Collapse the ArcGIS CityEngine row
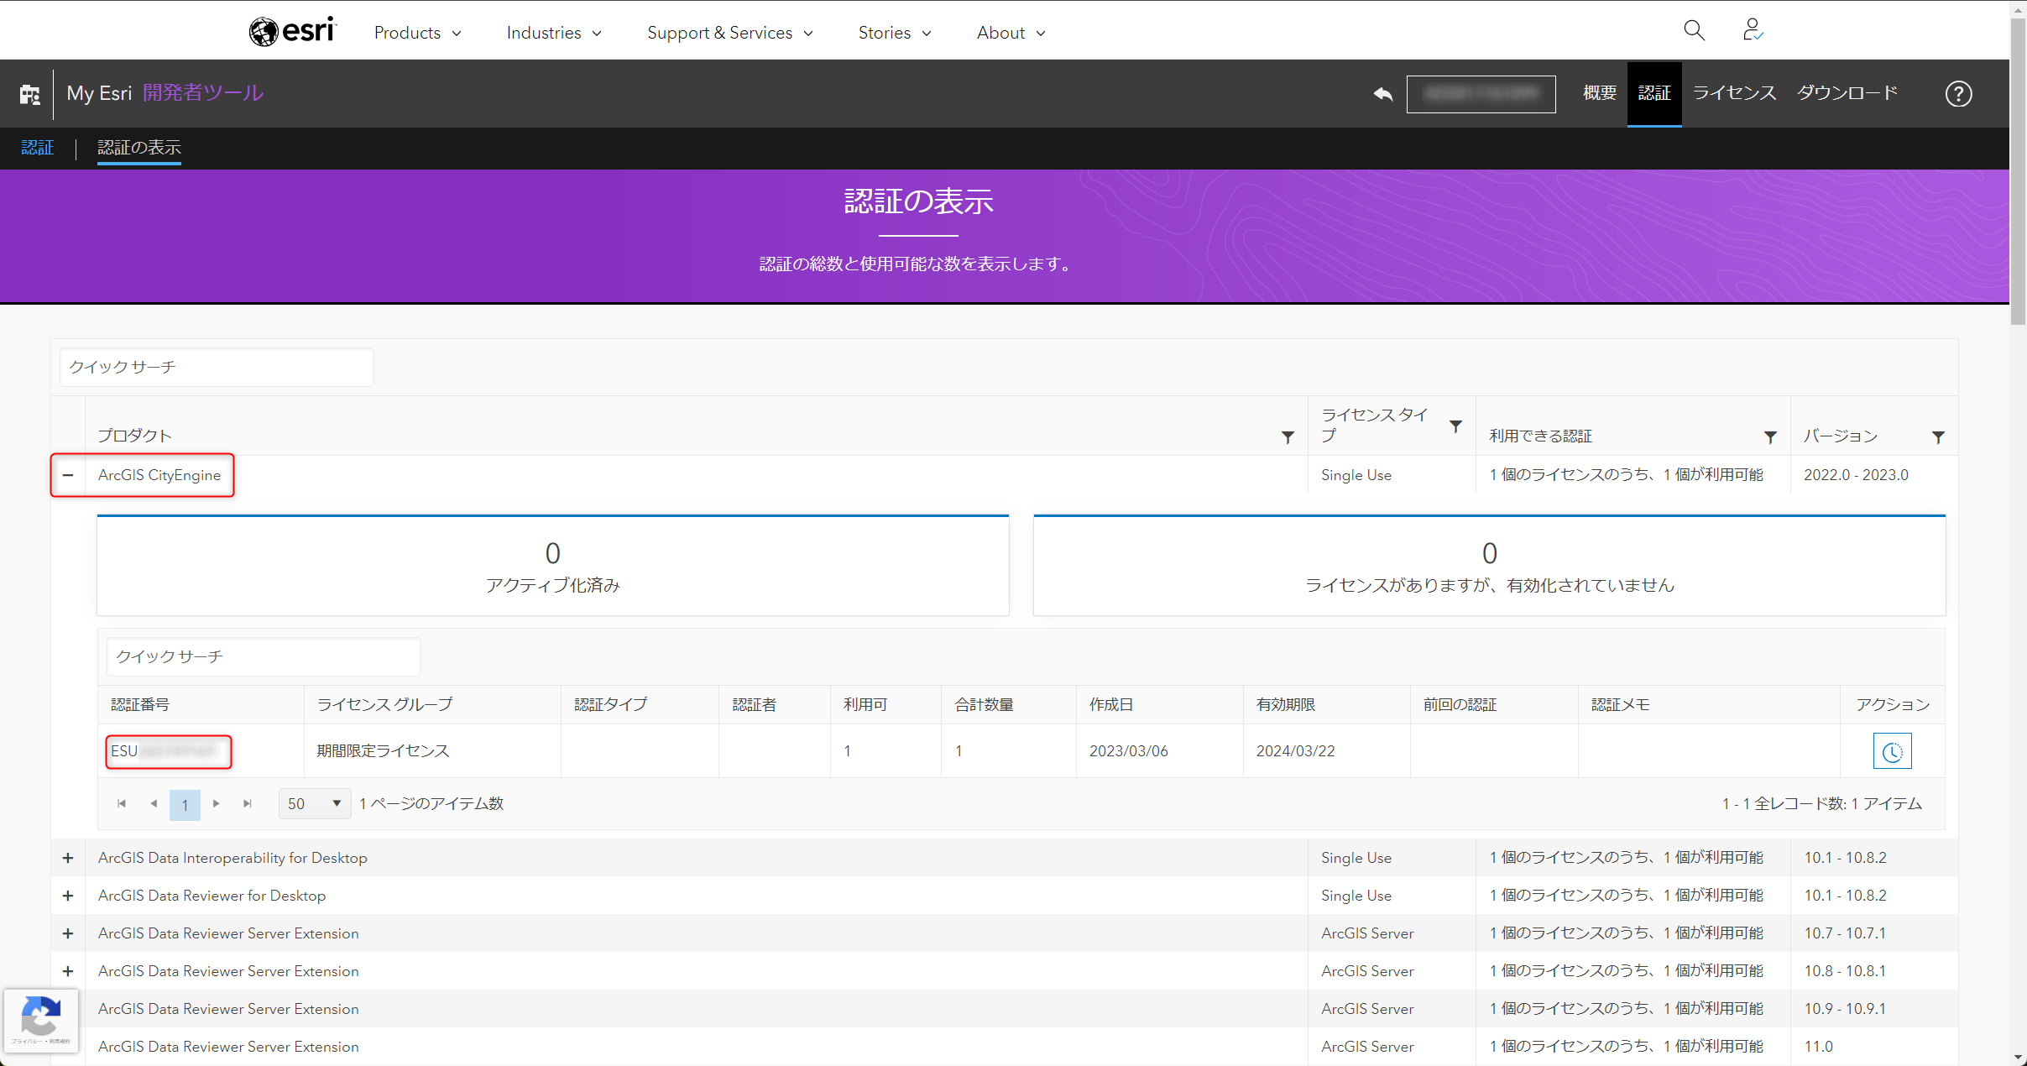 click(x=68, y=475)
